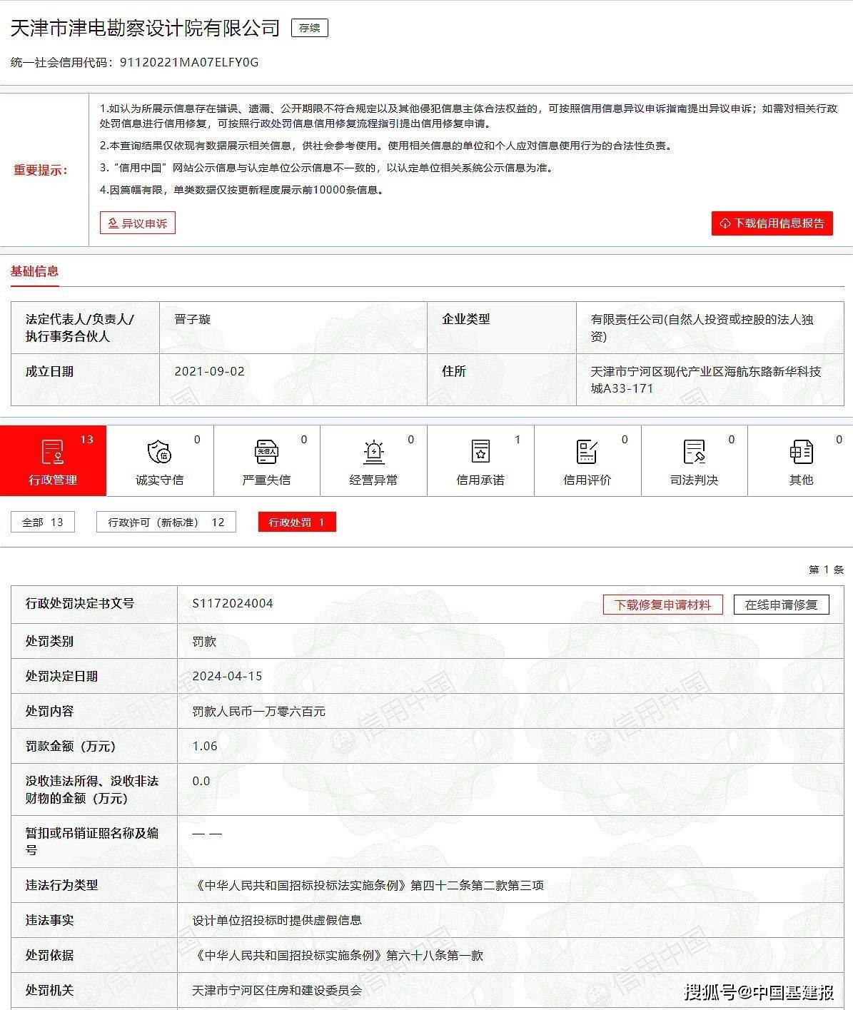The height and width of the screenshot is (1010, 853).
Task: Select the authority 天津市宁河区住房和建设委员会
Action: 277,990
